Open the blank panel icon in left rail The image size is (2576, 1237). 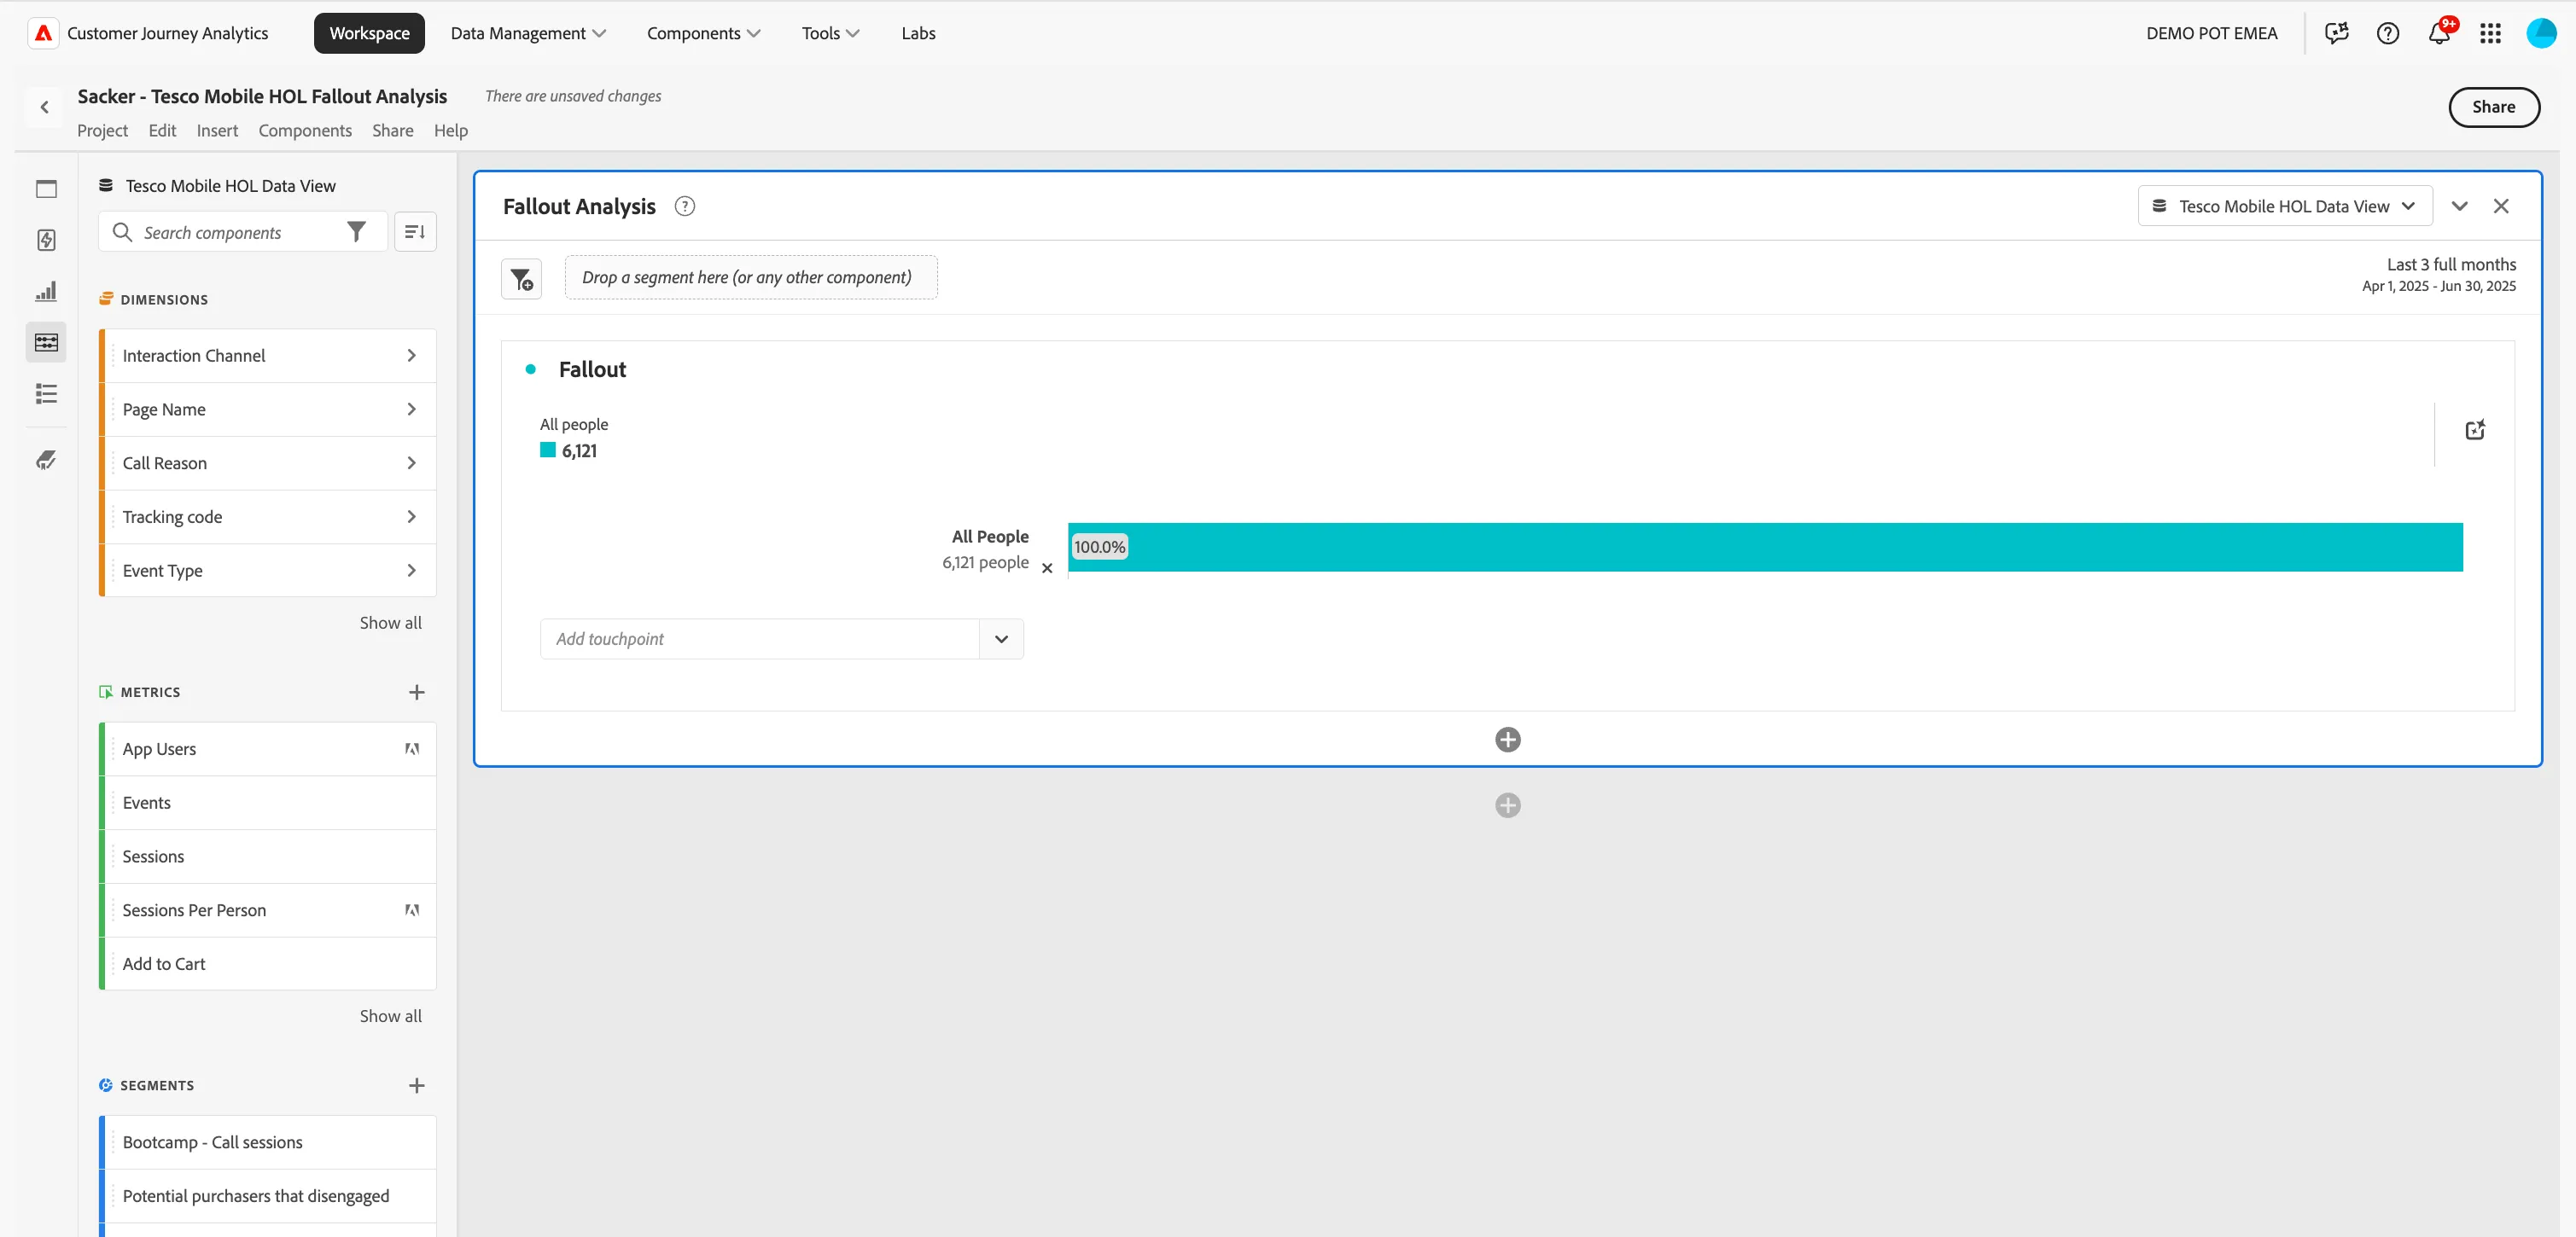pyautogui.click(x=46, y=189)
